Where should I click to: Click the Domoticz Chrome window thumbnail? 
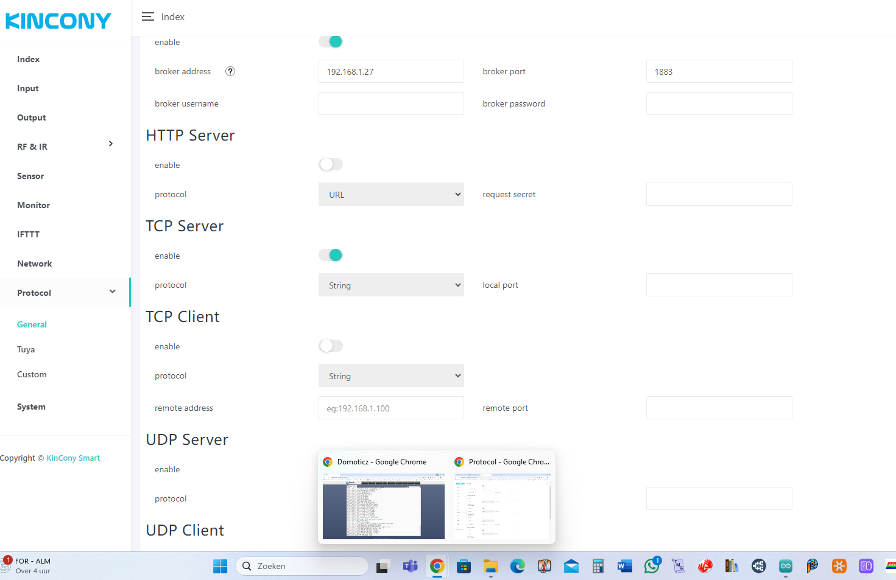(x=383, y=506)
